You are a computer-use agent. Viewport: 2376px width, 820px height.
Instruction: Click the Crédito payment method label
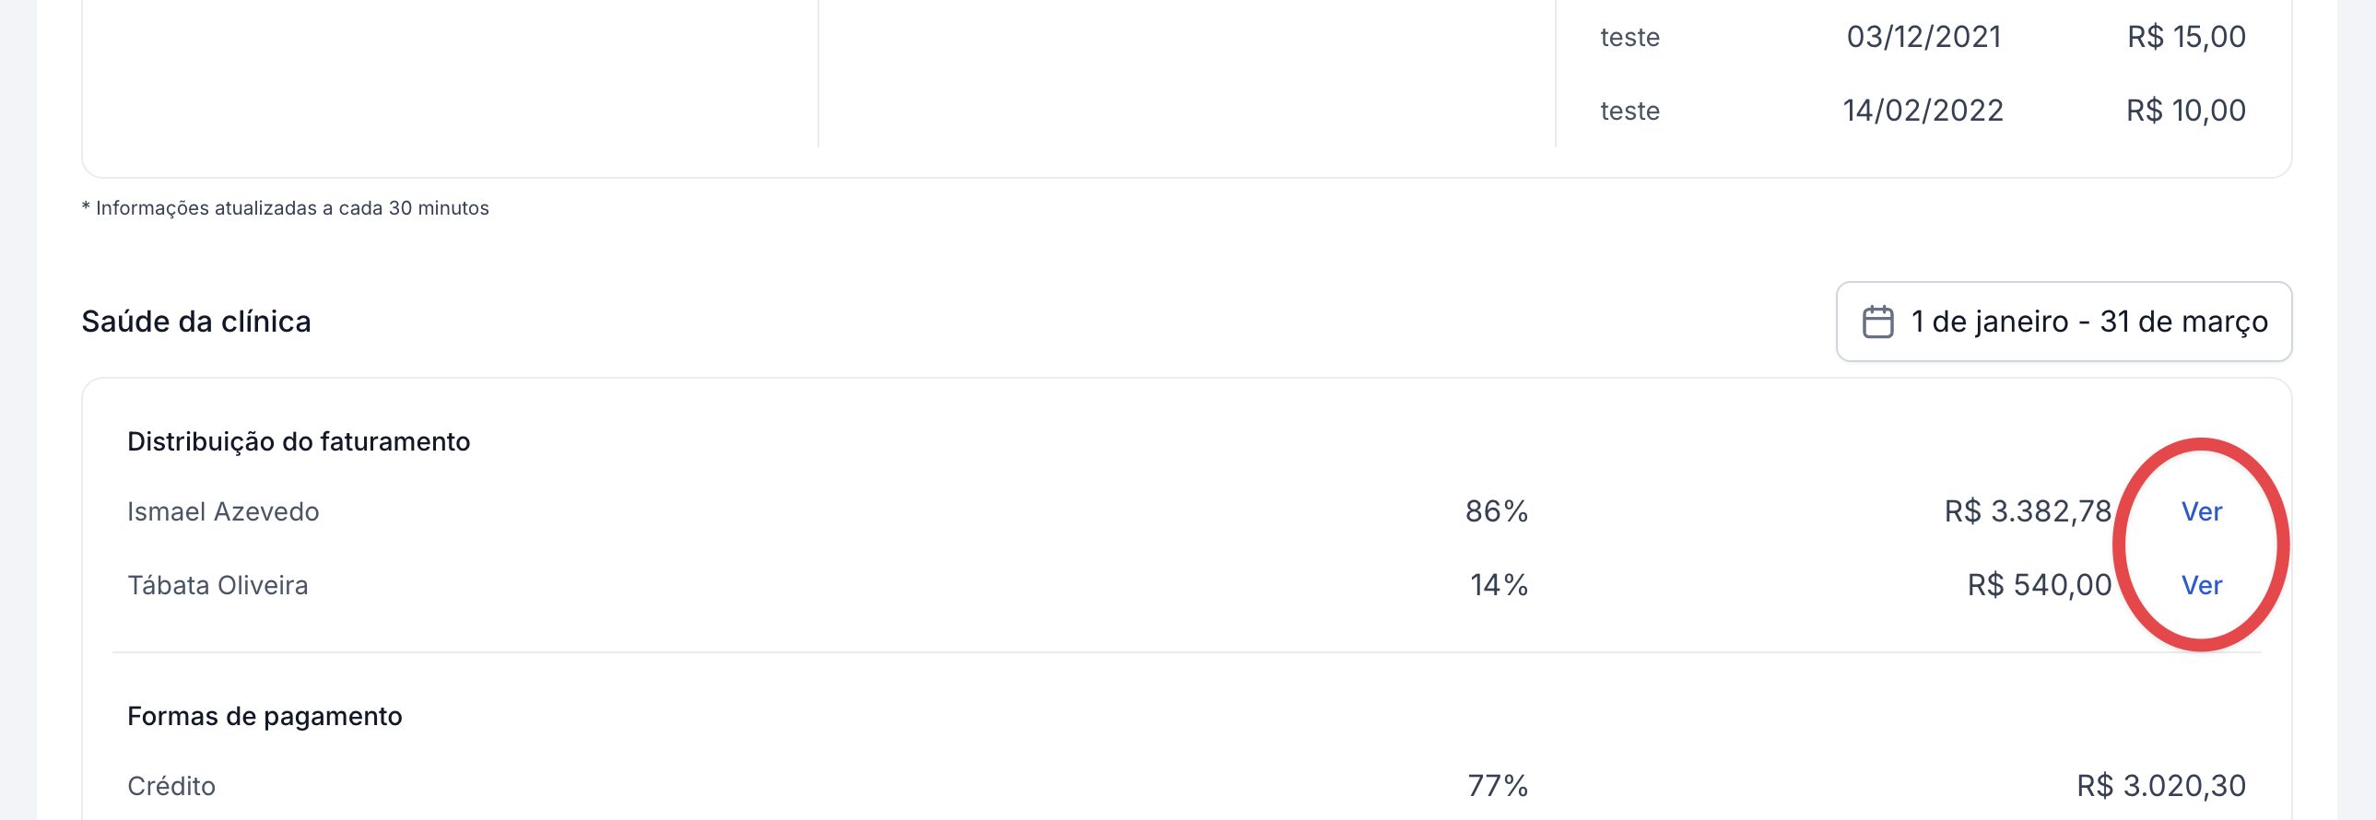tap(171, 786)
